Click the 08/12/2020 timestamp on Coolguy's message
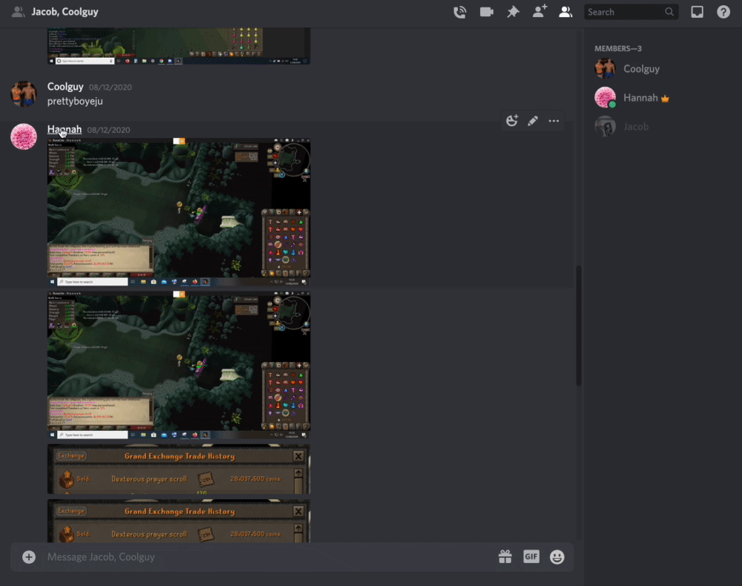Viewport: 742px width, 586px height. tap(111, 88)
